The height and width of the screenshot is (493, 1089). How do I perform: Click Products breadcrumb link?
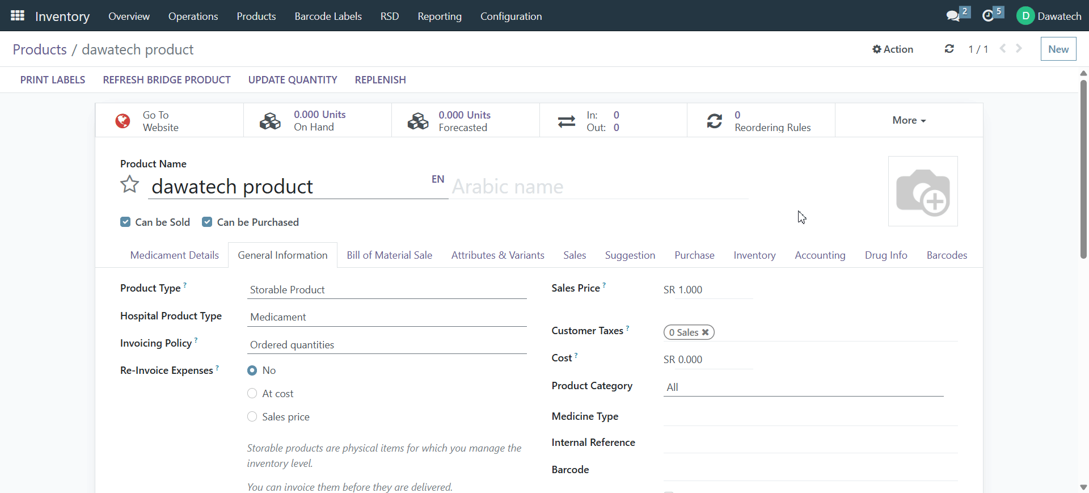tap(40, 49)
